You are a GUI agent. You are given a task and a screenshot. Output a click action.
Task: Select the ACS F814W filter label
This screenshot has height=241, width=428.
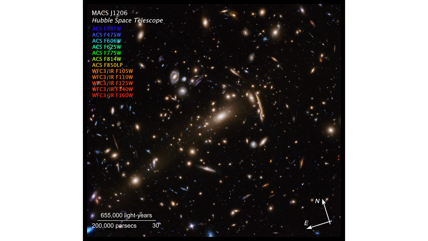tap(106, 59)
